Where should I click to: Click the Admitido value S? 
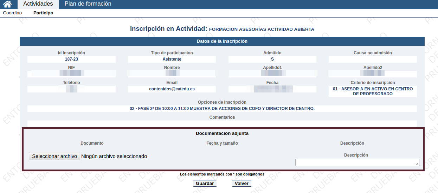pos(272,59)
